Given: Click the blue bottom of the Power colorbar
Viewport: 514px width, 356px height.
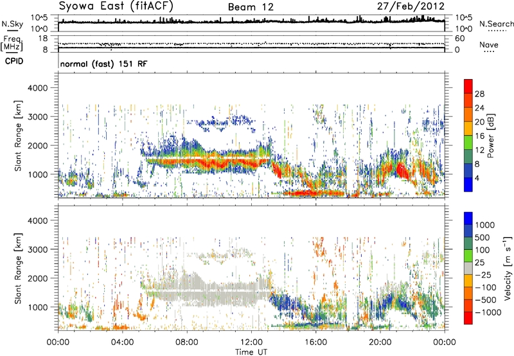Looking at the screenshot, I should [468, 184].
